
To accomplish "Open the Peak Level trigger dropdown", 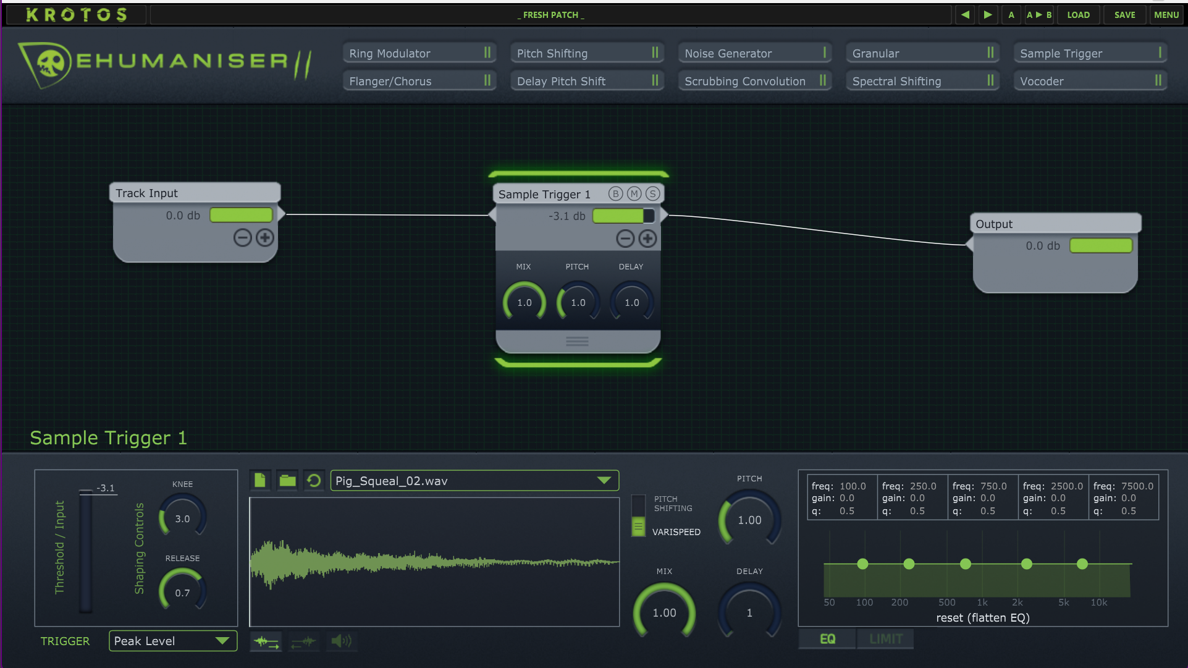I will (173, 641).
